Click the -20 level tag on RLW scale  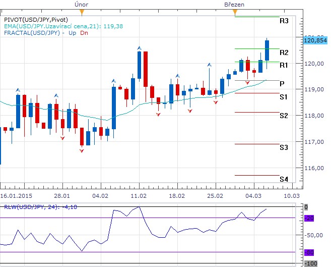(x=309, y=218)
